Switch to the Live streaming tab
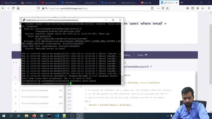This screenshot has height=119, width=212. (49, 3)
